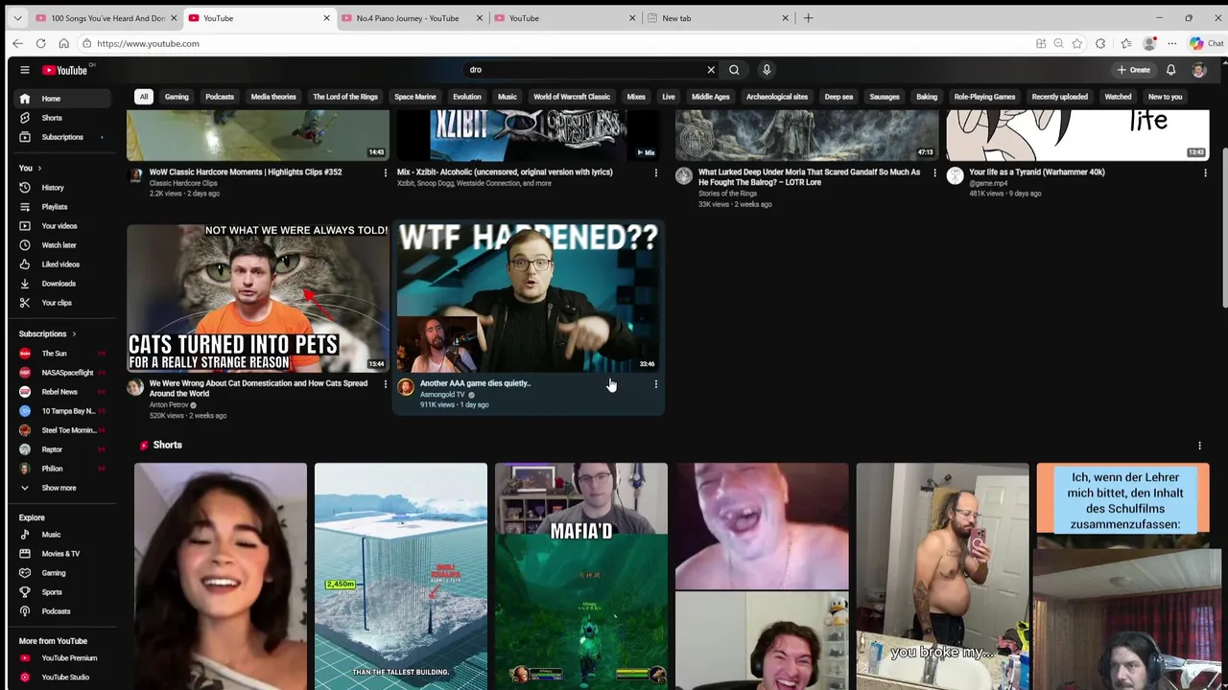
Task: Play Cats Turned Into Pets video thumbnail
Action: 258,298
